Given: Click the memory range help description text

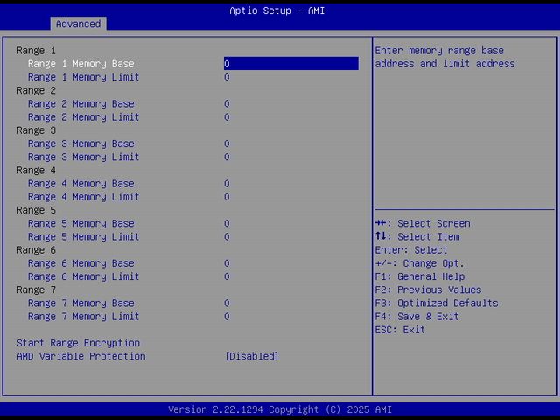Looking at the screenshot, I should 445,57.
